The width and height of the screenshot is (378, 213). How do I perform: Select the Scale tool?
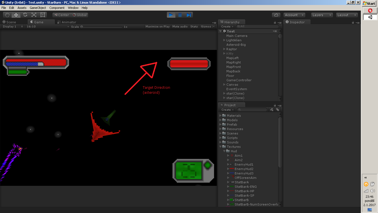(33, 15)
